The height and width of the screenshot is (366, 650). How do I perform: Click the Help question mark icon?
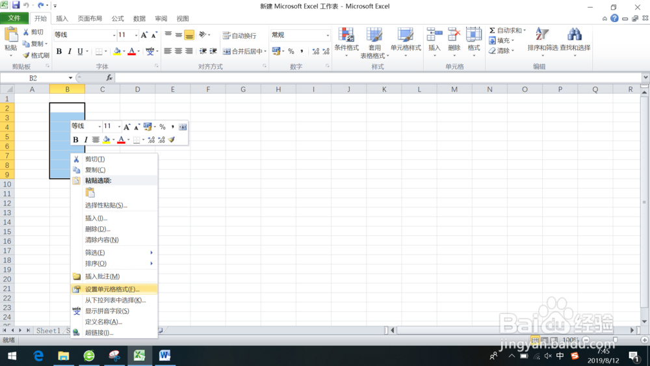(614, 18)
